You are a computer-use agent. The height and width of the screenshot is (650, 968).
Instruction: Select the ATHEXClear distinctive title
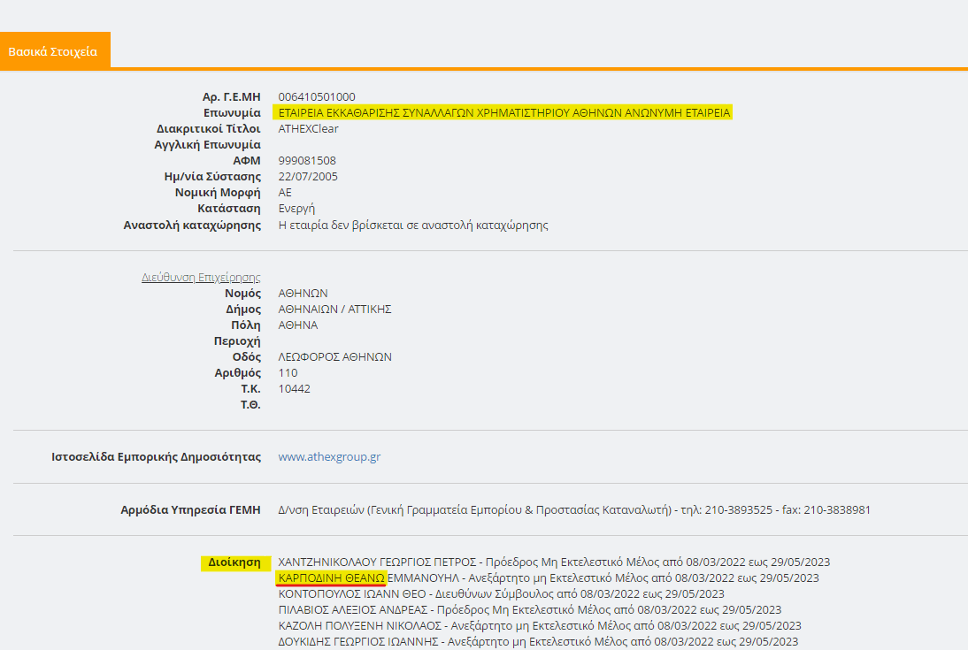[308, 129]
